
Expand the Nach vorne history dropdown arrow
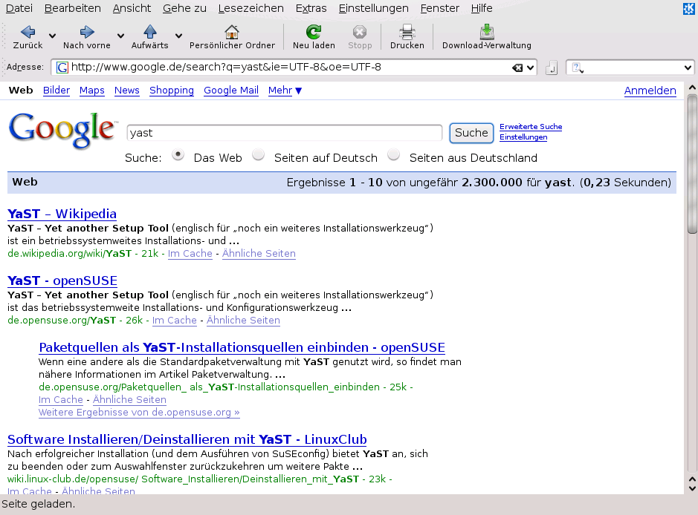tap(120, 36)
